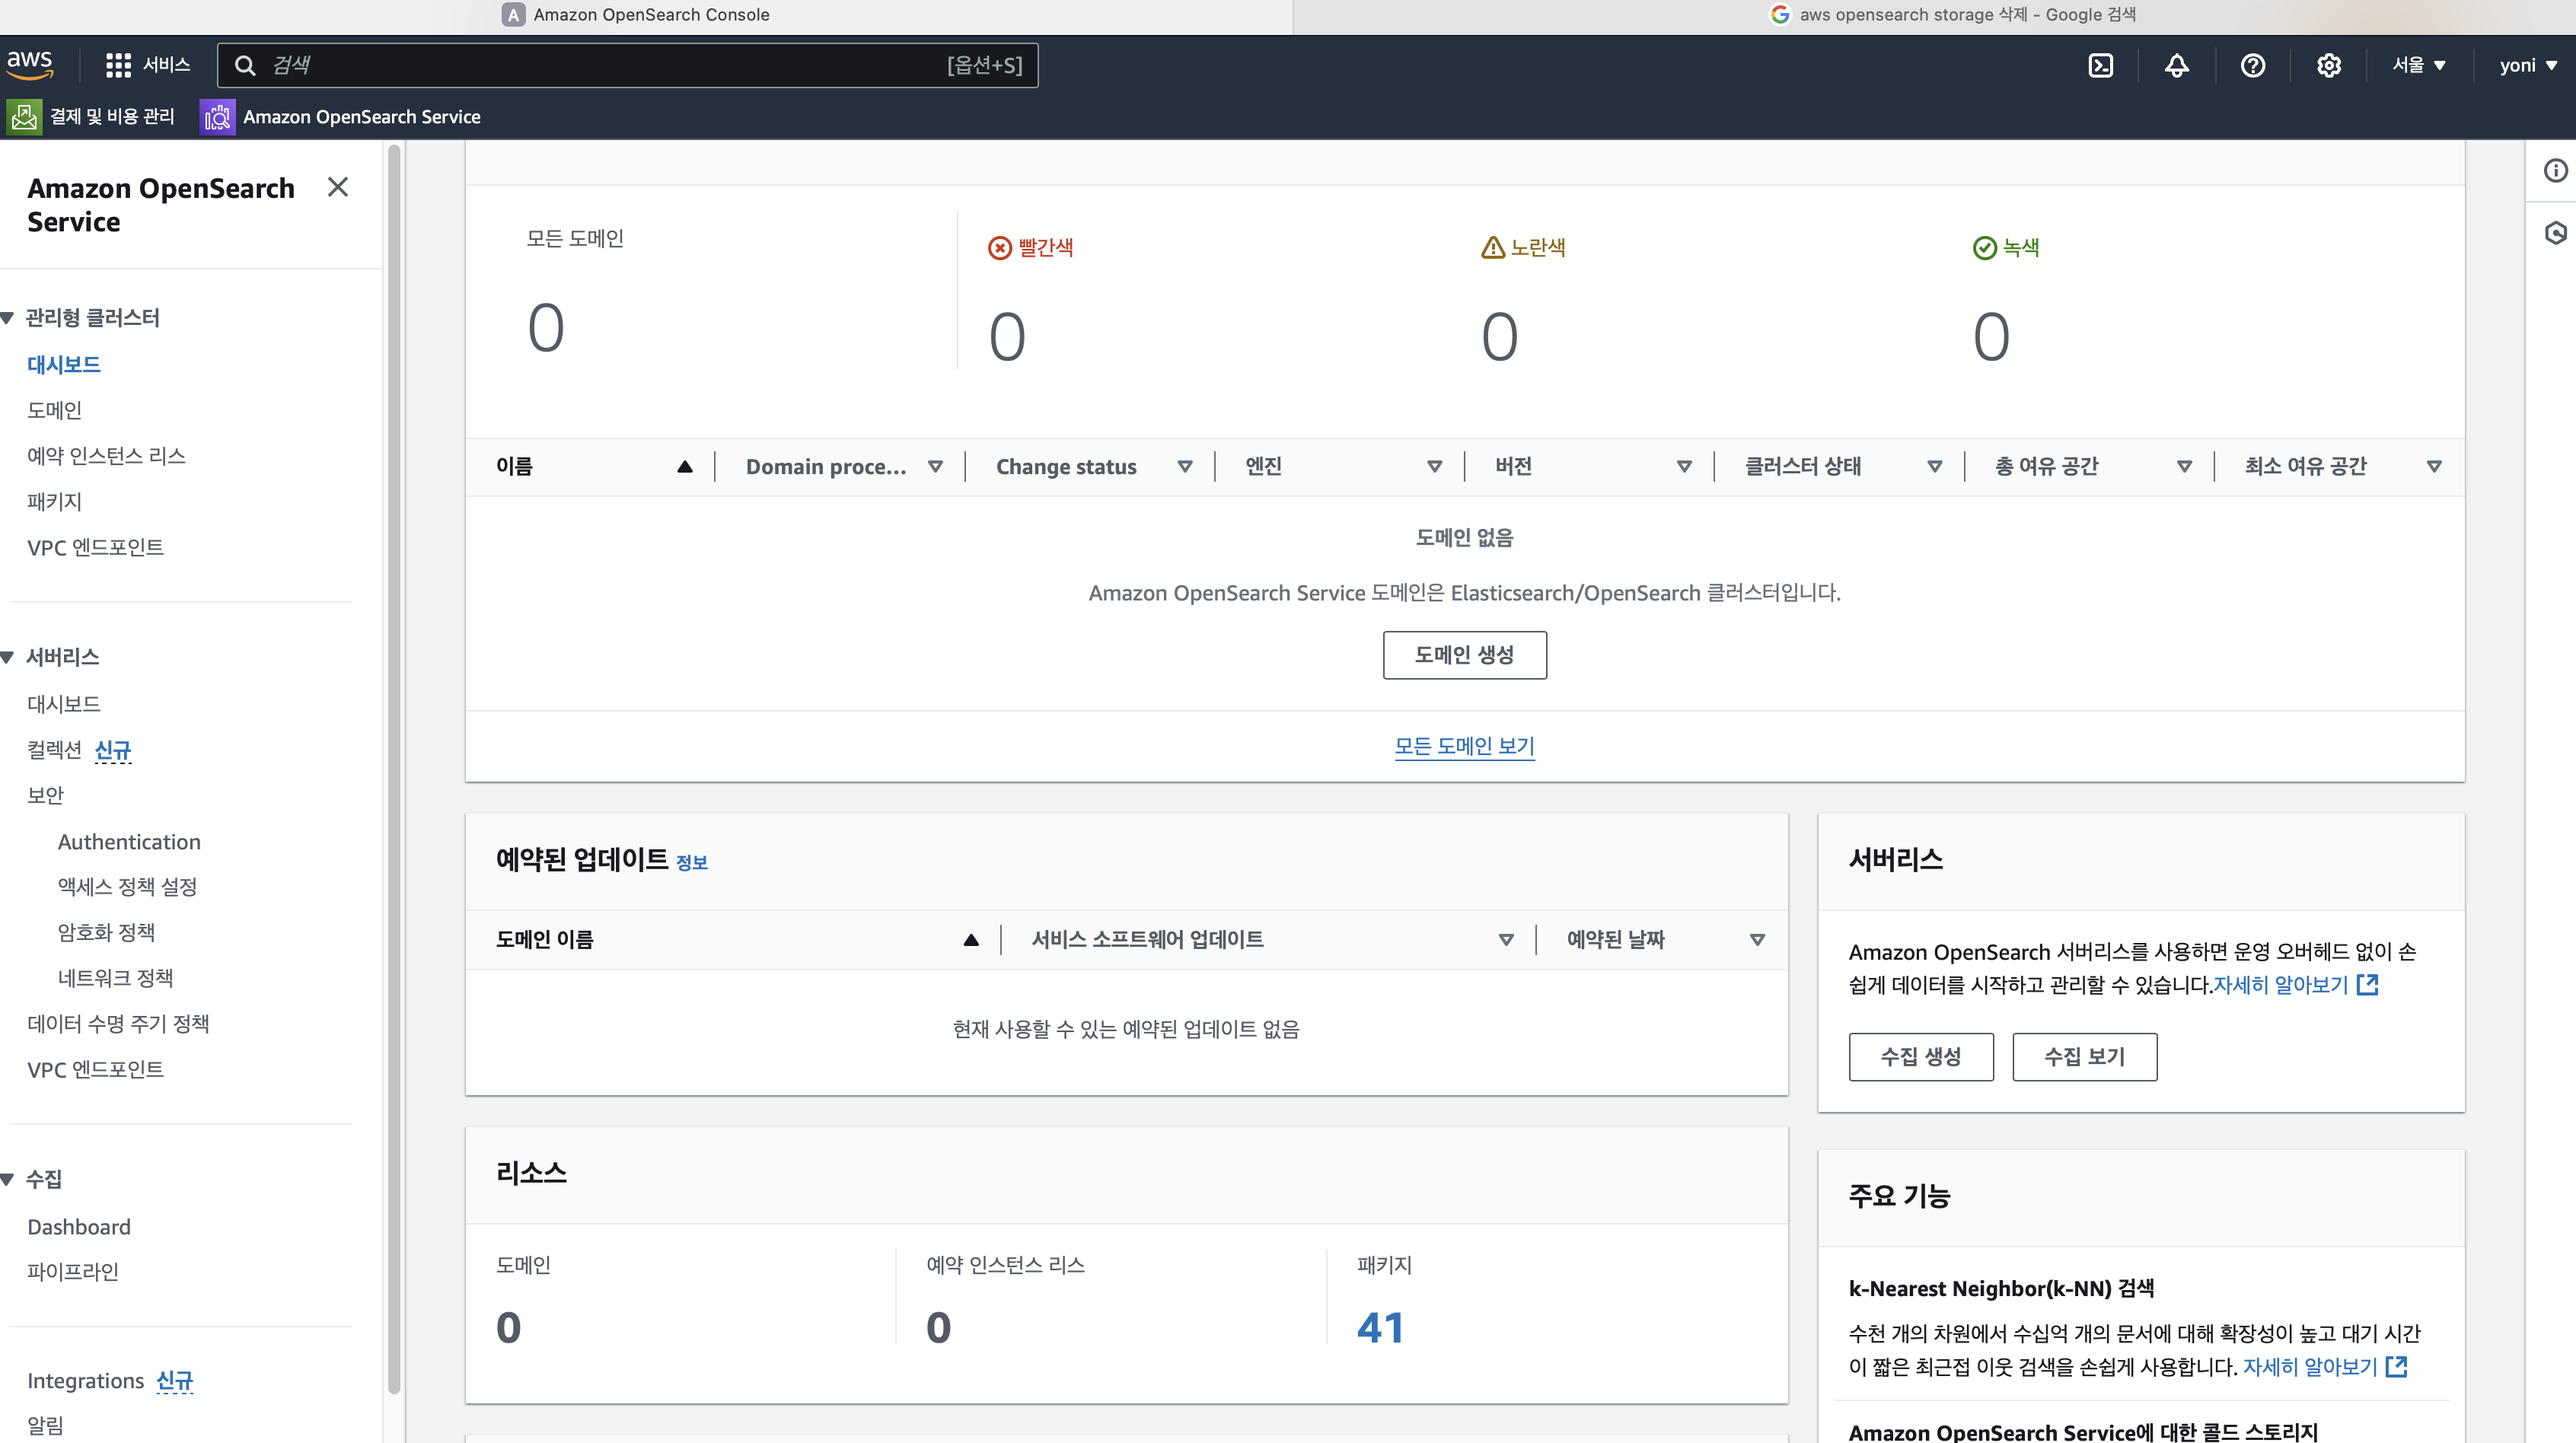Open 데이터 수명 주기 정책

118,1024
